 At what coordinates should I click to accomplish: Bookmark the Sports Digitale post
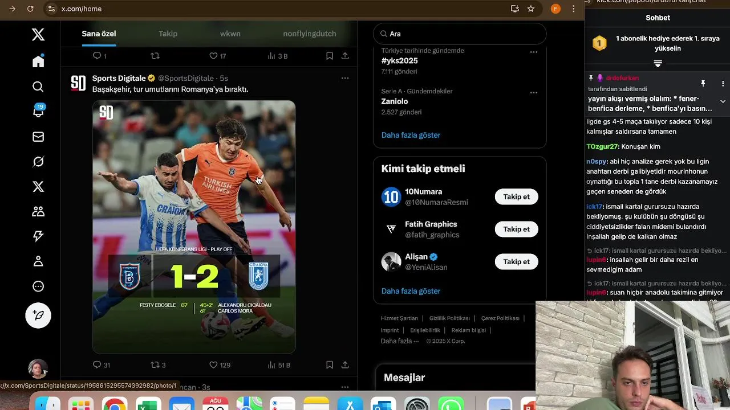click(330, 364)
